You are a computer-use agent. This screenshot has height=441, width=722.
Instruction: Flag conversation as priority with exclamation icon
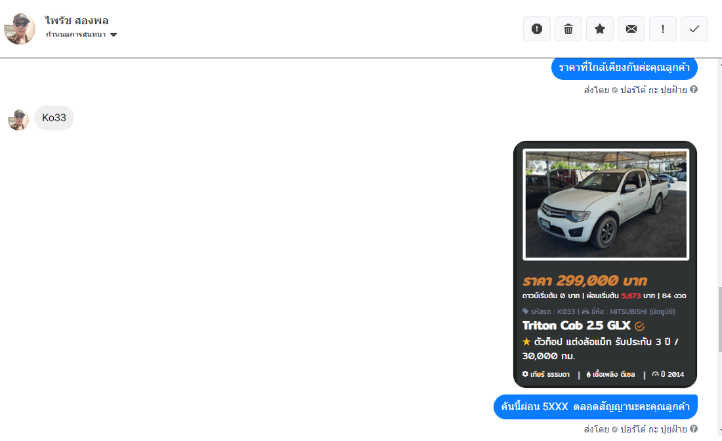pos(663,29)
